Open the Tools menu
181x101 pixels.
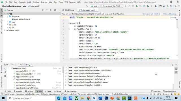[x=61, y=2]
